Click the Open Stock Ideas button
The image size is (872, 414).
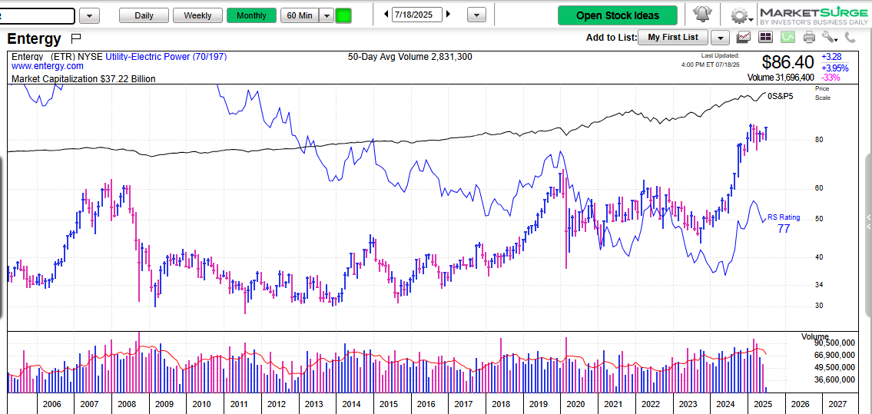click(x=617, y=15)
